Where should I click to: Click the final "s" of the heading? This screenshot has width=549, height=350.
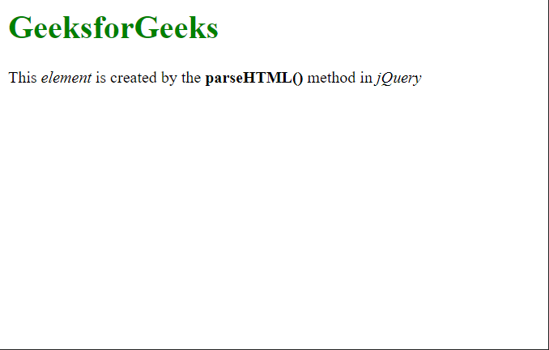212,32
